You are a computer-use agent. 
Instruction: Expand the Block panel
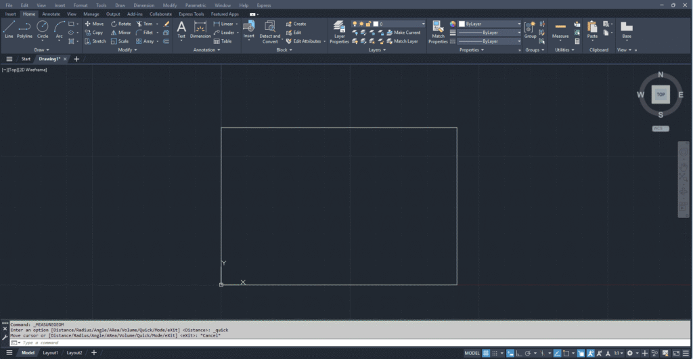tap(284, 50)
